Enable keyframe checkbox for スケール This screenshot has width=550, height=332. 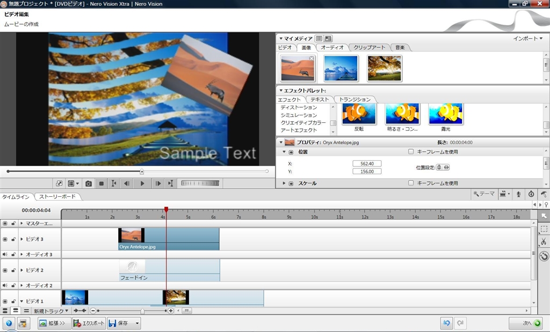click(411, 183)
